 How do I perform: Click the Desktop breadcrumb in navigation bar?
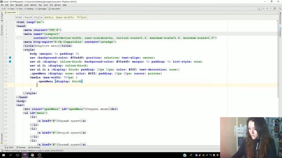pos(29,9)
